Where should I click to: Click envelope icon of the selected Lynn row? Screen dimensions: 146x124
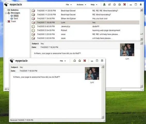(33, 22)
